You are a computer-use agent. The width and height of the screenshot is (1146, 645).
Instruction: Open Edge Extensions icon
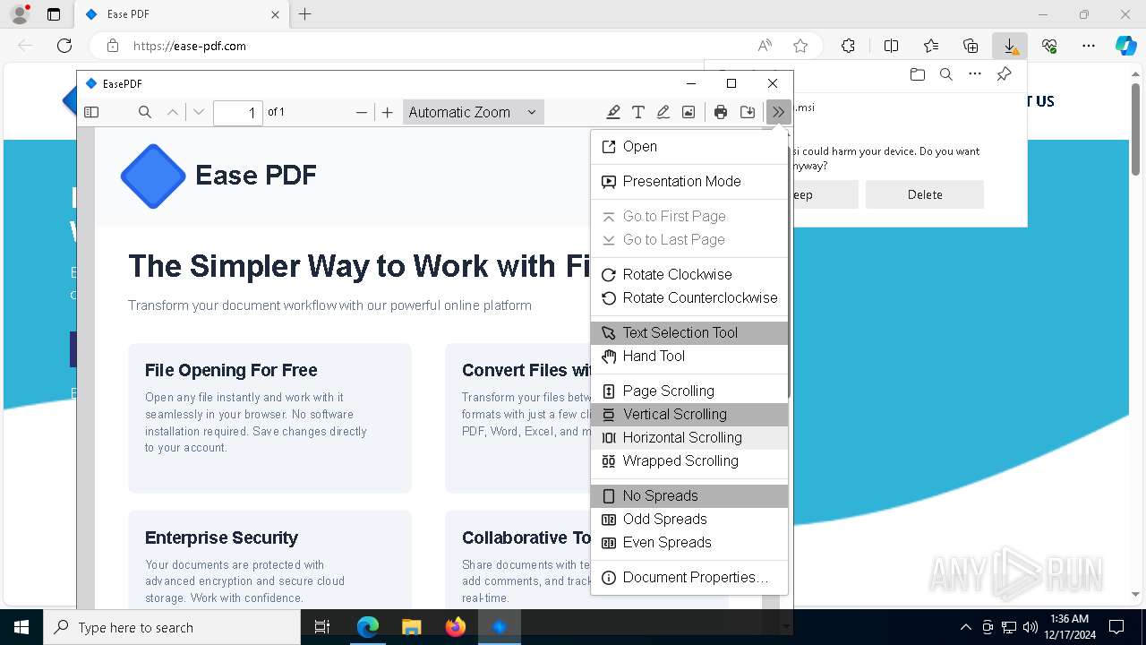pos(848,46)
